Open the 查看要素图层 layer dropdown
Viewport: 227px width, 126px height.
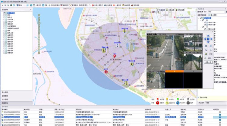[x=218, y=15]
